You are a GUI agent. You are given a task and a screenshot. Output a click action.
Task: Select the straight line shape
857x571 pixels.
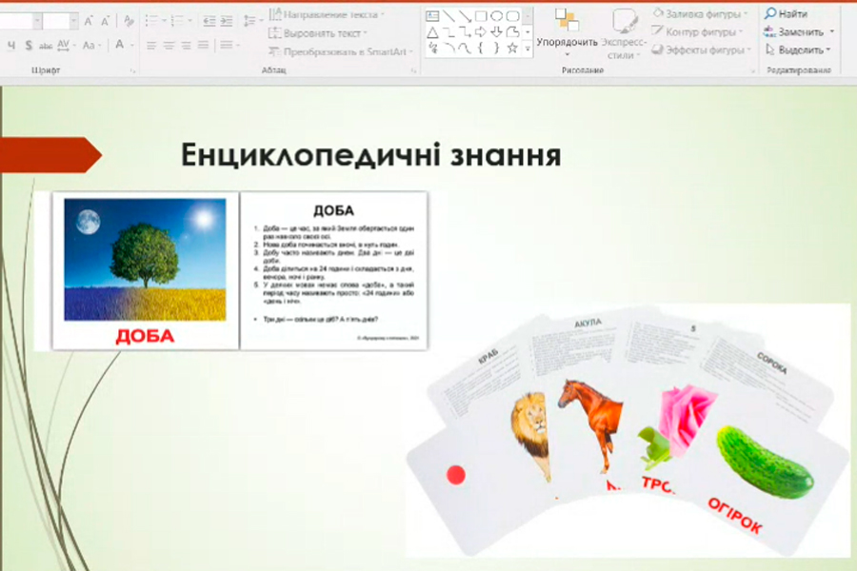click(448, 16)
